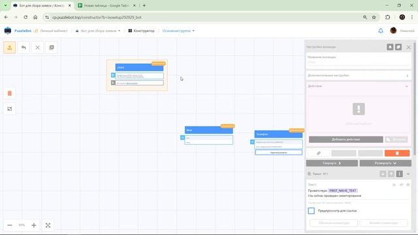This screenshot has height=235, width=418.
Task: Click the message text area with Приветствую
Action: tap(359, 193)
